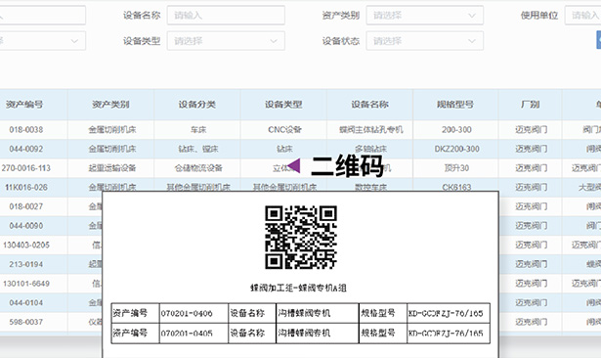The image size is (601, 358).
Task: Click 钻床 in the 设备类型 column
Action: 284,149
